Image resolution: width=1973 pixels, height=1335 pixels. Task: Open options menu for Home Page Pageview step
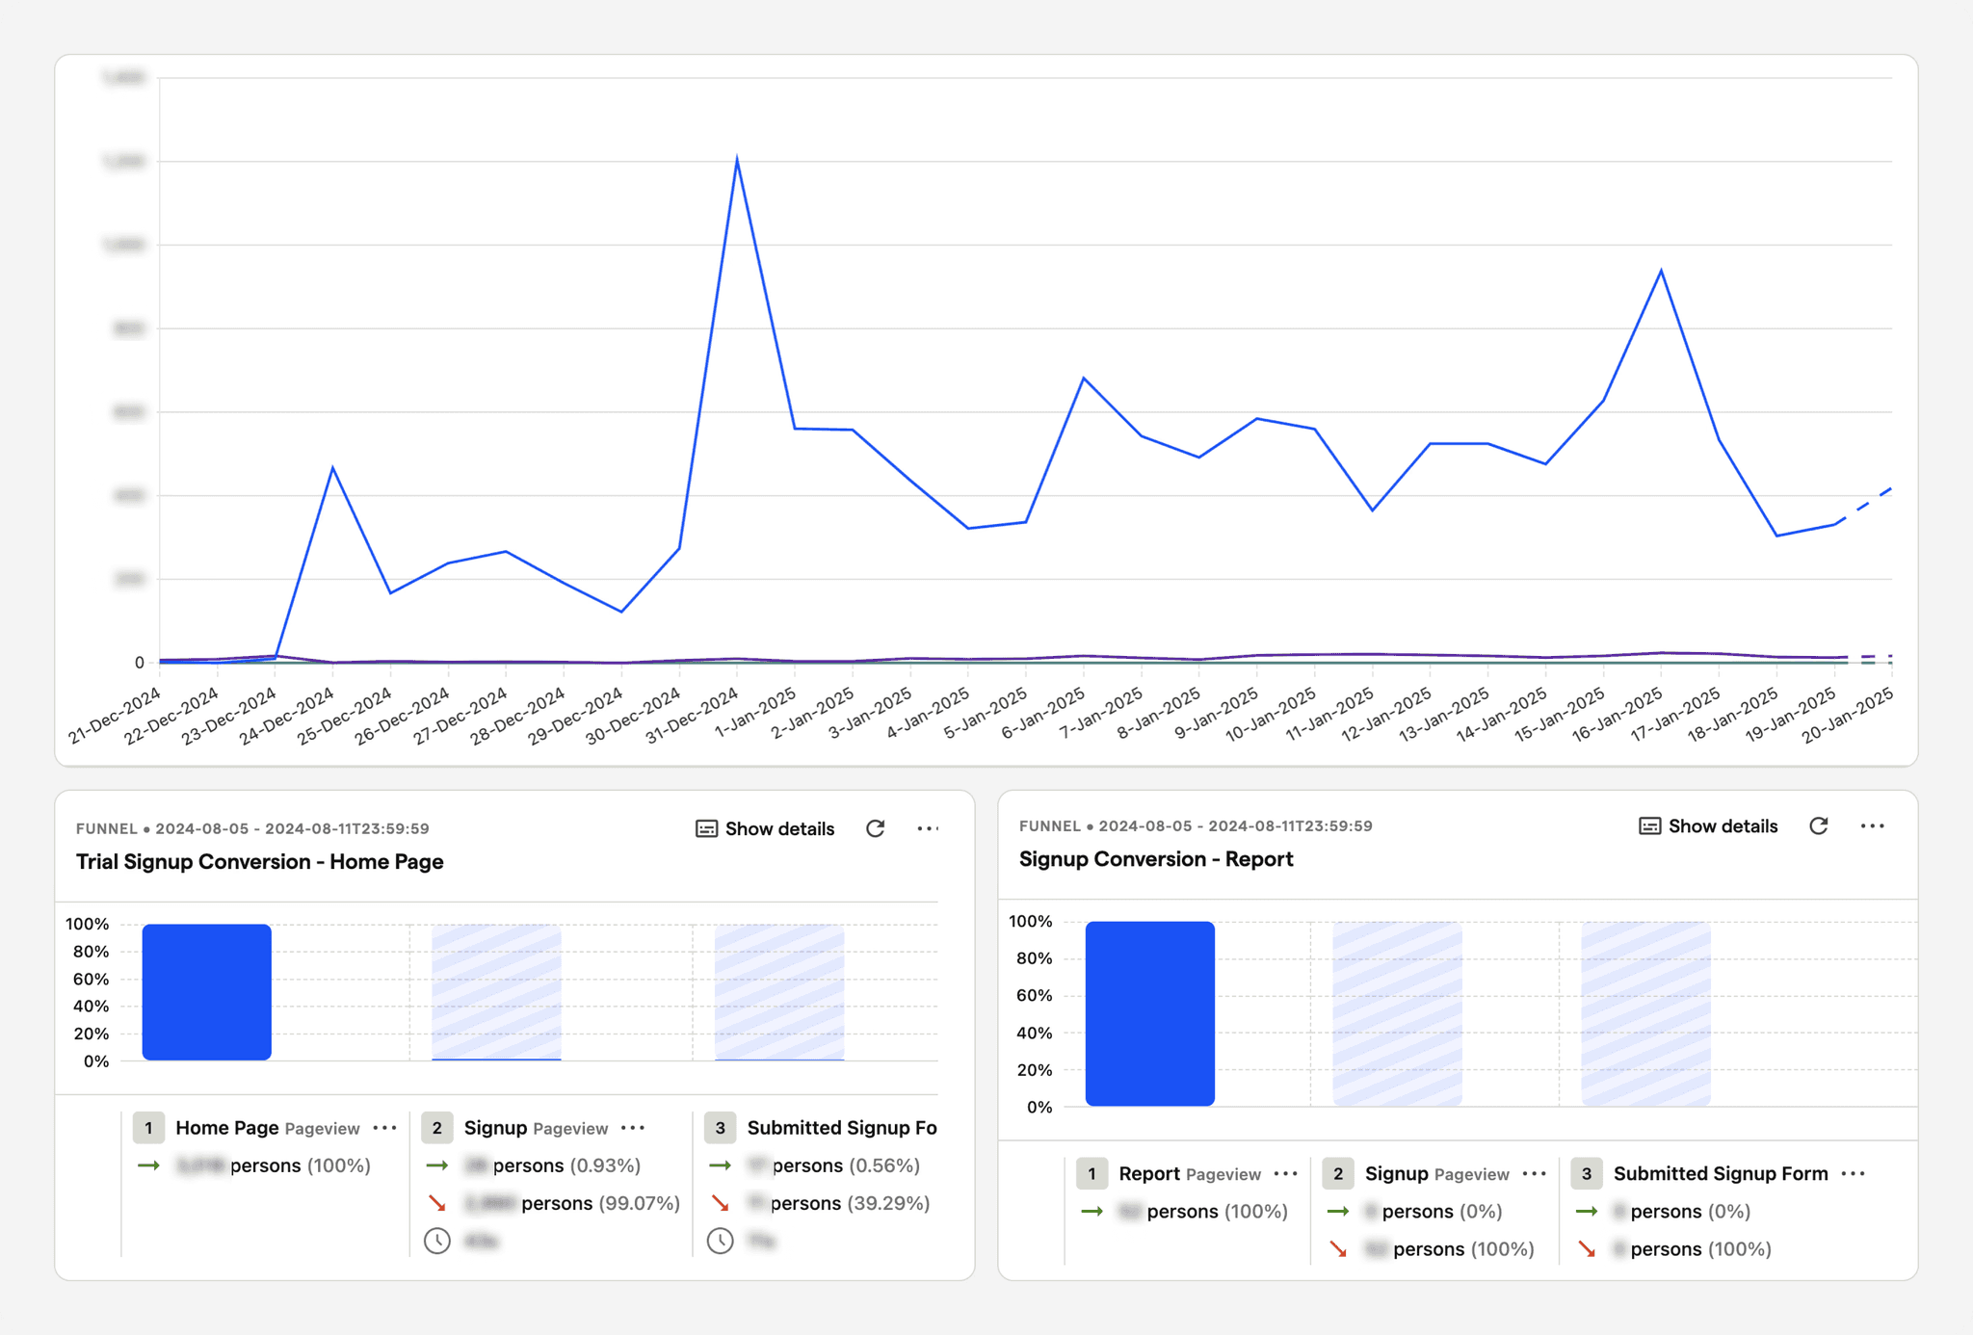pyautogui.click(x=384, y=1128)
